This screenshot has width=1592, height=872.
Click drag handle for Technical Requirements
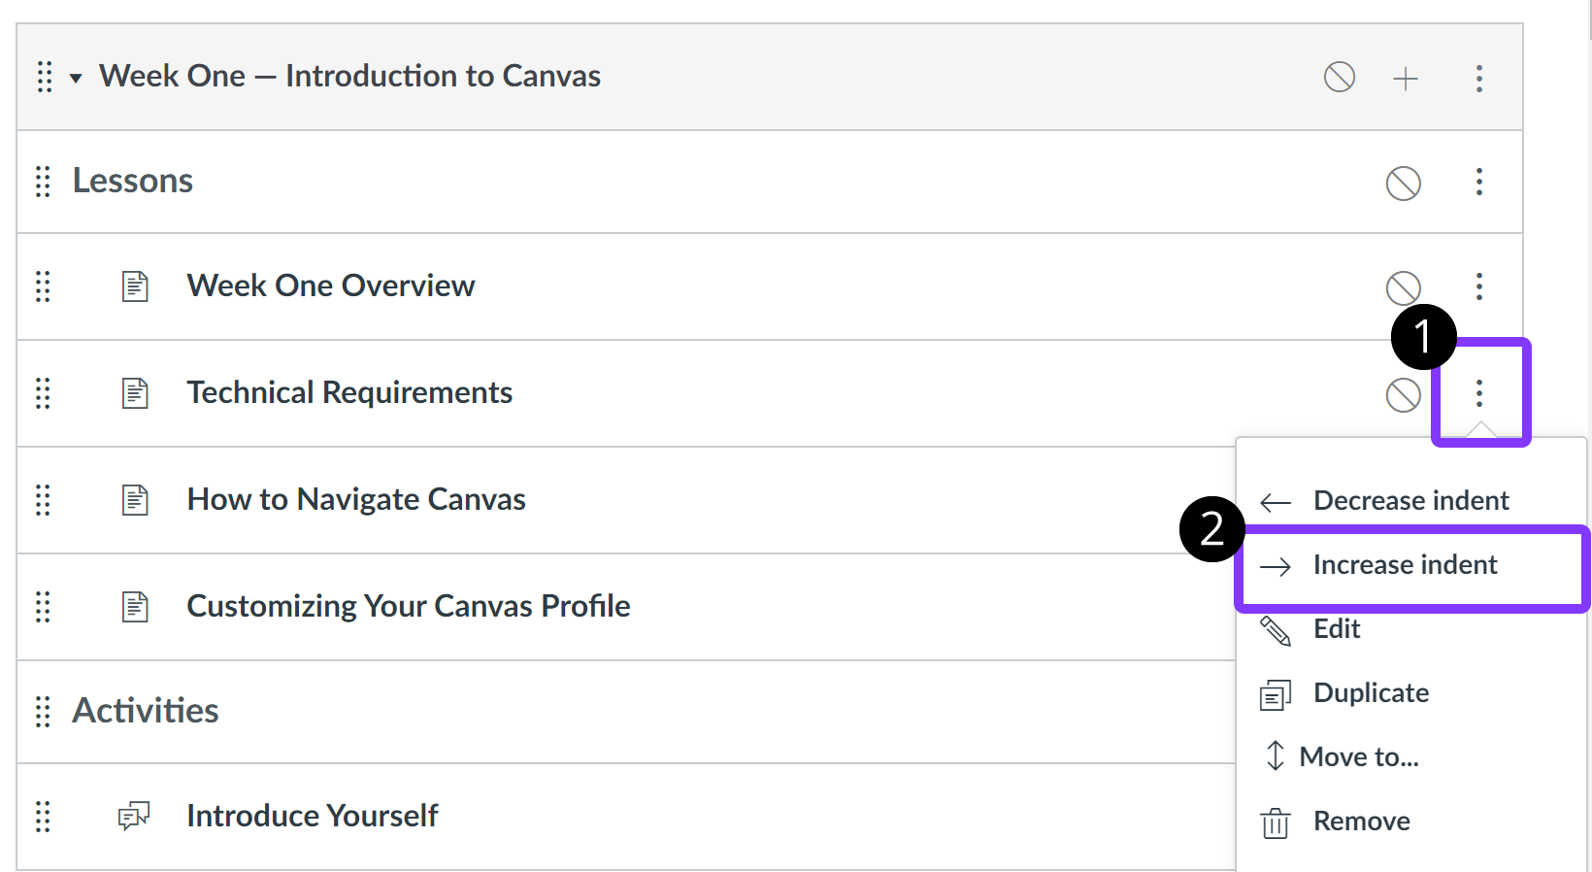pyautogui.click(x=43, y=393)
